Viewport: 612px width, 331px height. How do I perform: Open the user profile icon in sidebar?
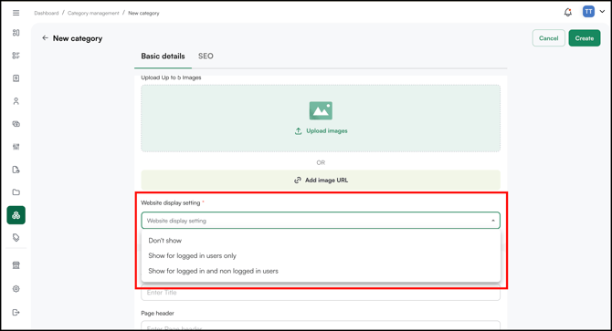tap(16, 101)
